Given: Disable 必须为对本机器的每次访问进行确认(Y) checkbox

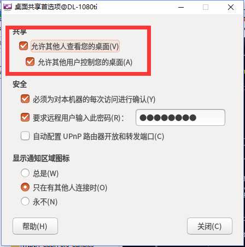Looking at the screenshot, I should 25,99.
